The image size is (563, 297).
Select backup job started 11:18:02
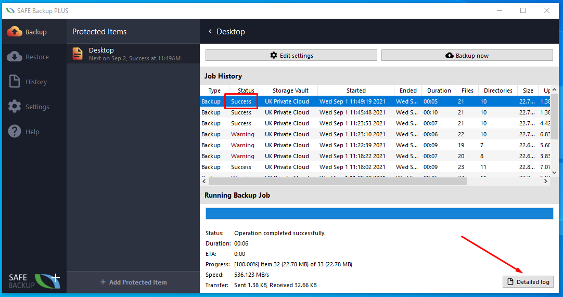(x=375, y=167)
